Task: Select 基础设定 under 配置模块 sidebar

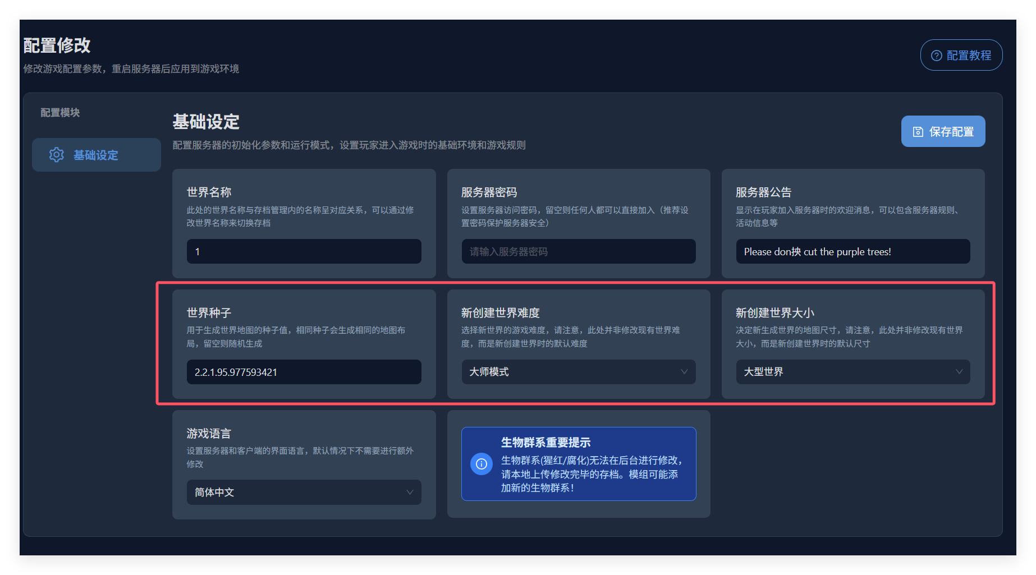Action: click(x=95, y=155)
